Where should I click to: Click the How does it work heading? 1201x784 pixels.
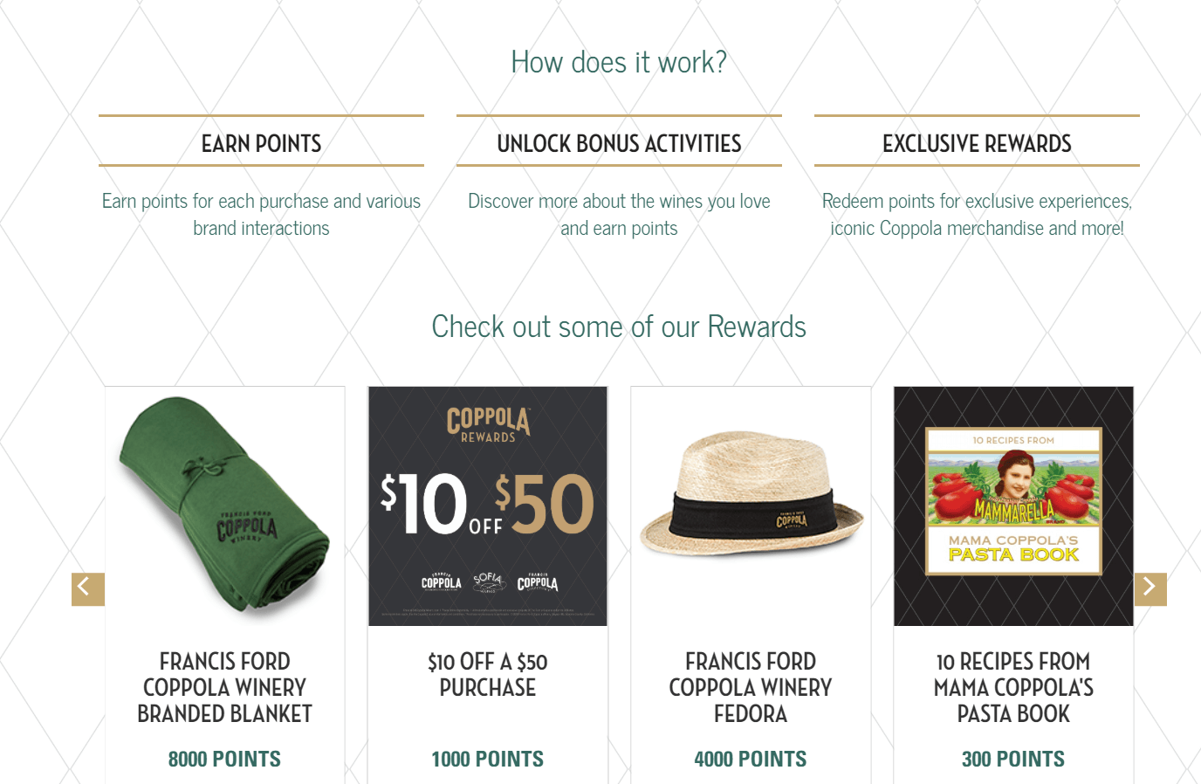point(619,62)
